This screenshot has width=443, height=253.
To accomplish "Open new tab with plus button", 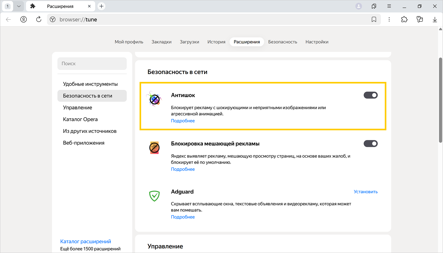I will pyautogui.click(x=101, y=6).
